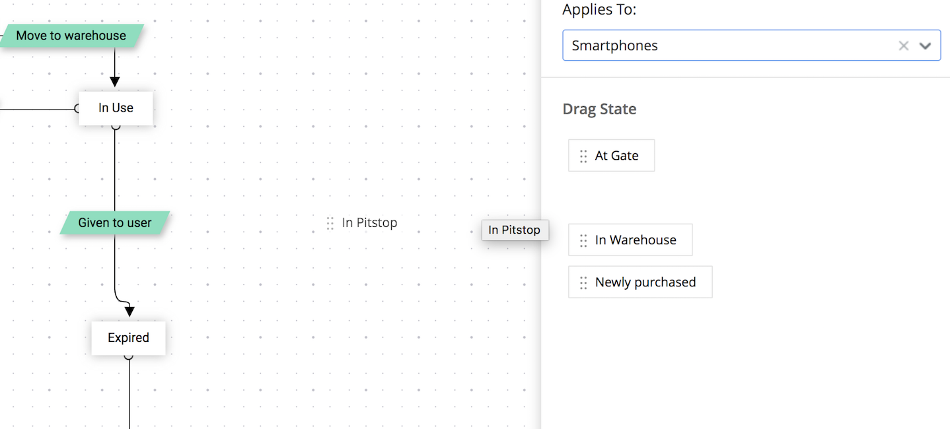Click the drag handle beside Newly purchased
The image size is (950, 429).
[x=583, y=282]
